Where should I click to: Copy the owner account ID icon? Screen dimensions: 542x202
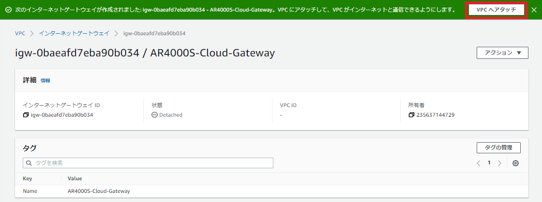pyautogui.click(x=411, y=115)
